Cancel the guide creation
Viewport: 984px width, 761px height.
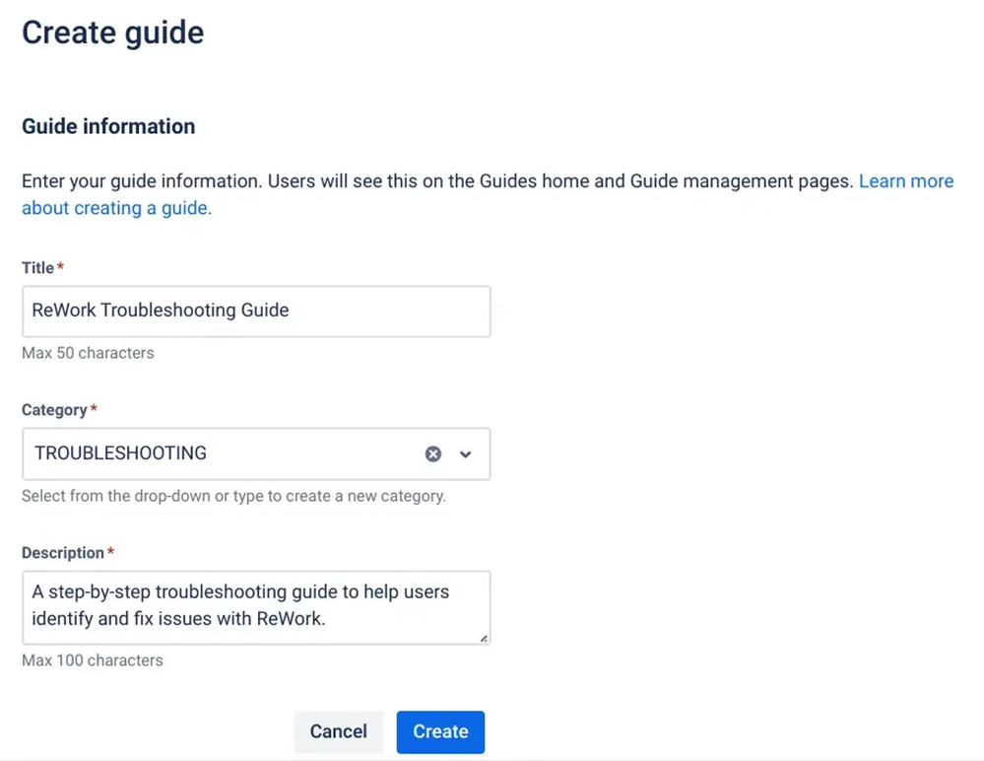338,731
